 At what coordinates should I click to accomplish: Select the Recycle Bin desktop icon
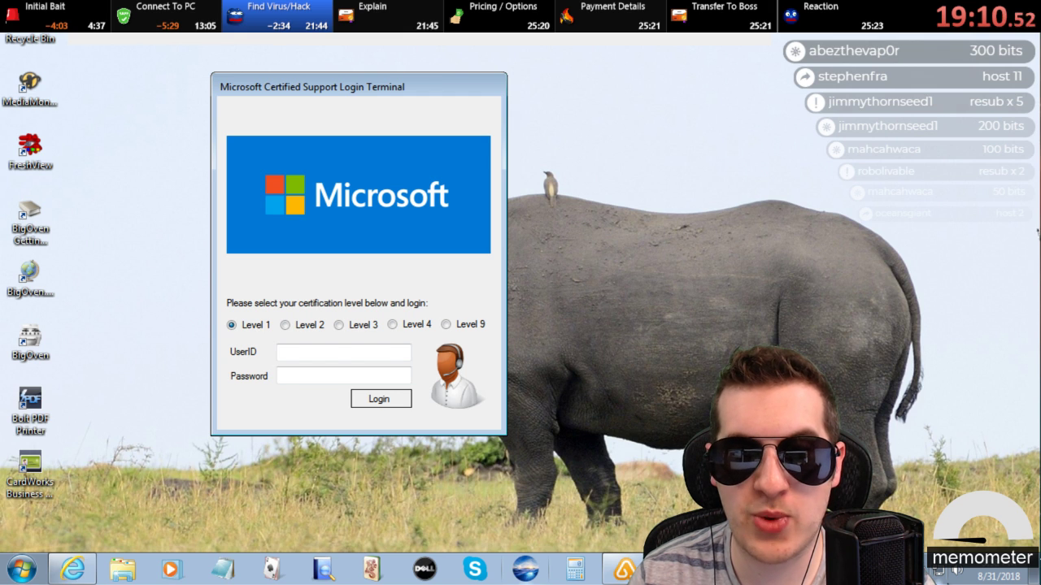tap(30, 38)
